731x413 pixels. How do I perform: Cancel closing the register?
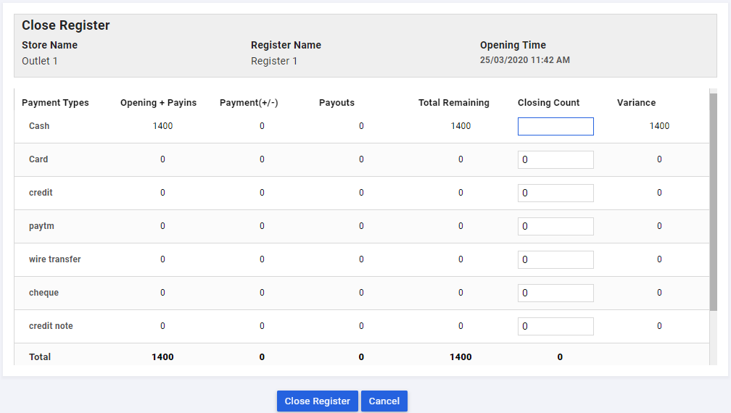click(384, 401)
